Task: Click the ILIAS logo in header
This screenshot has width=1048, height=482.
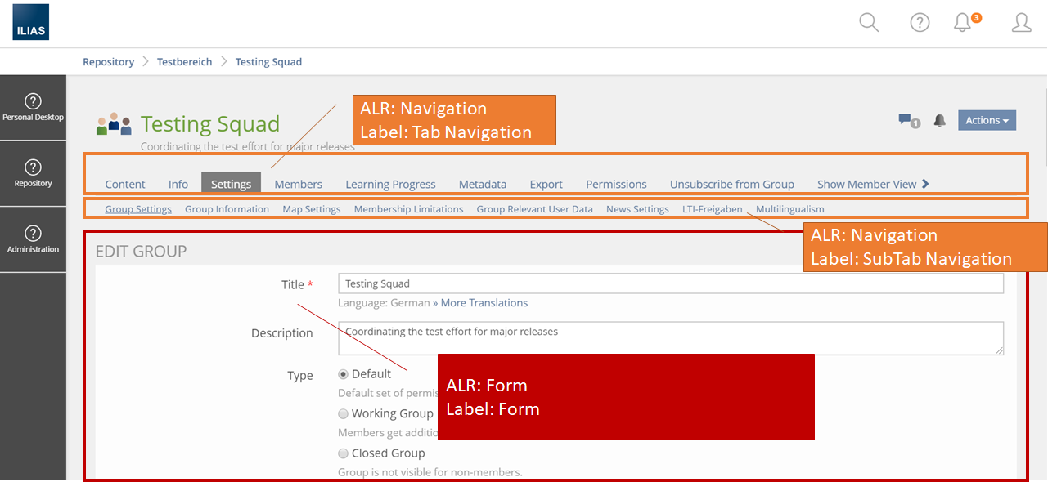Action: click(x=31, y=23)
